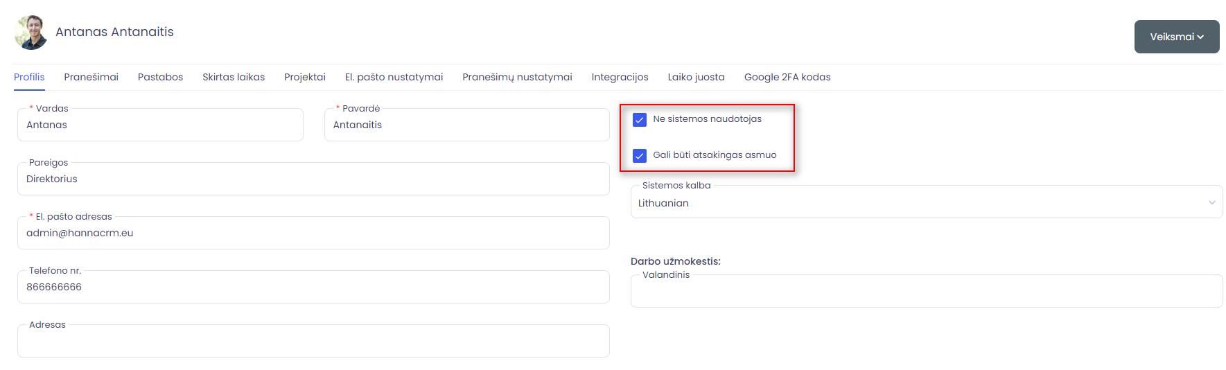The image size is (1226, 370).
Task: Click the Pavardė input field
Action: click(x=466, y=125)
